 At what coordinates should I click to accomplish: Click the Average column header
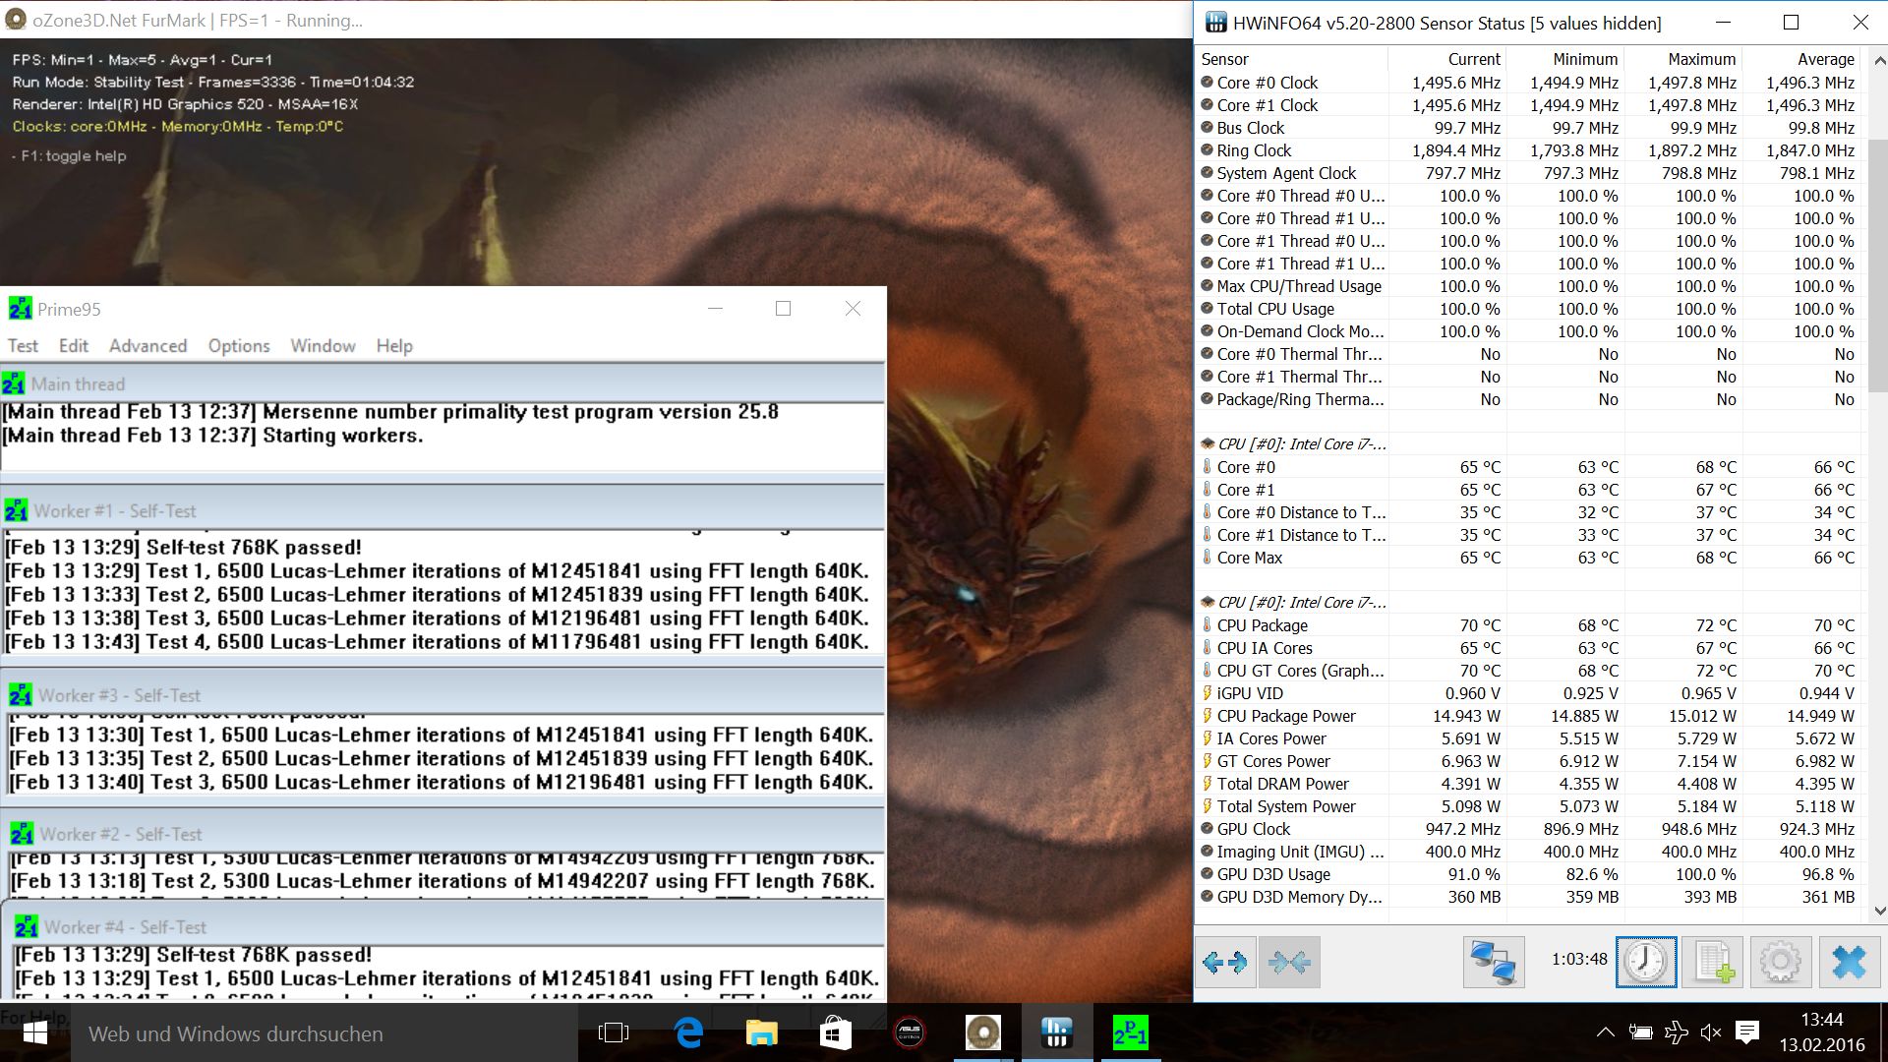(1800, 59)
